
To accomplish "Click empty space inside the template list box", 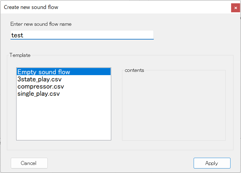I will click(x=64, y=120).
